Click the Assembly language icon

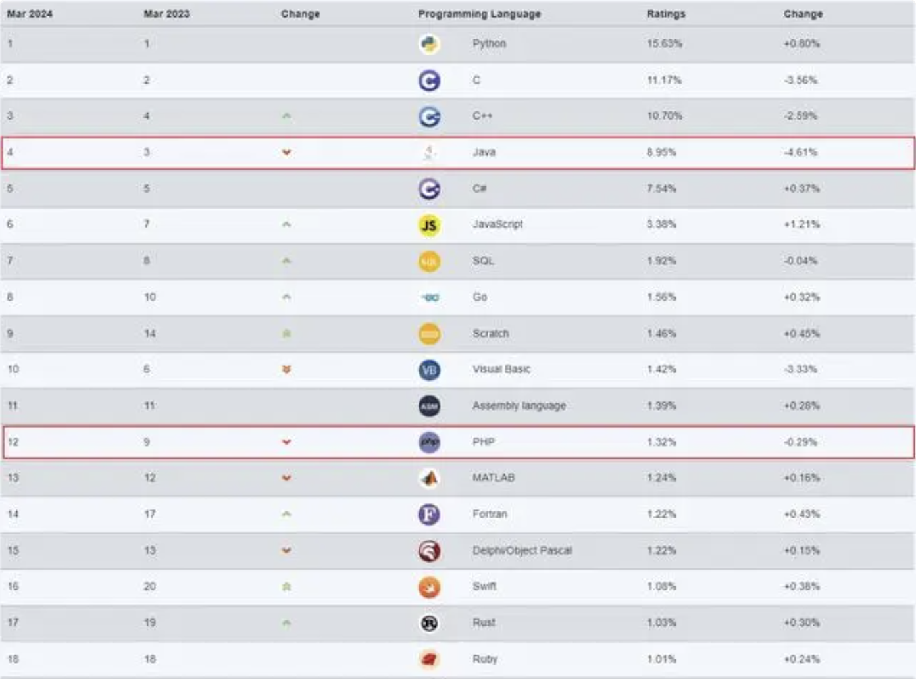coord(429,406)
